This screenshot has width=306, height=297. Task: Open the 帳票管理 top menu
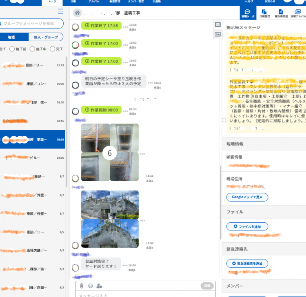click(115, 2)
